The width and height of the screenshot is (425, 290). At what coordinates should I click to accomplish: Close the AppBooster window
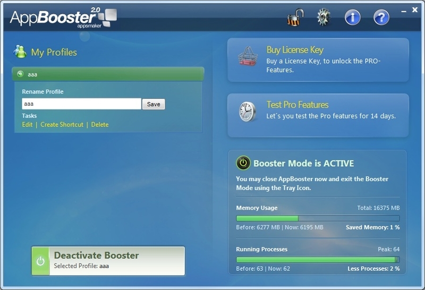(415, 10)
